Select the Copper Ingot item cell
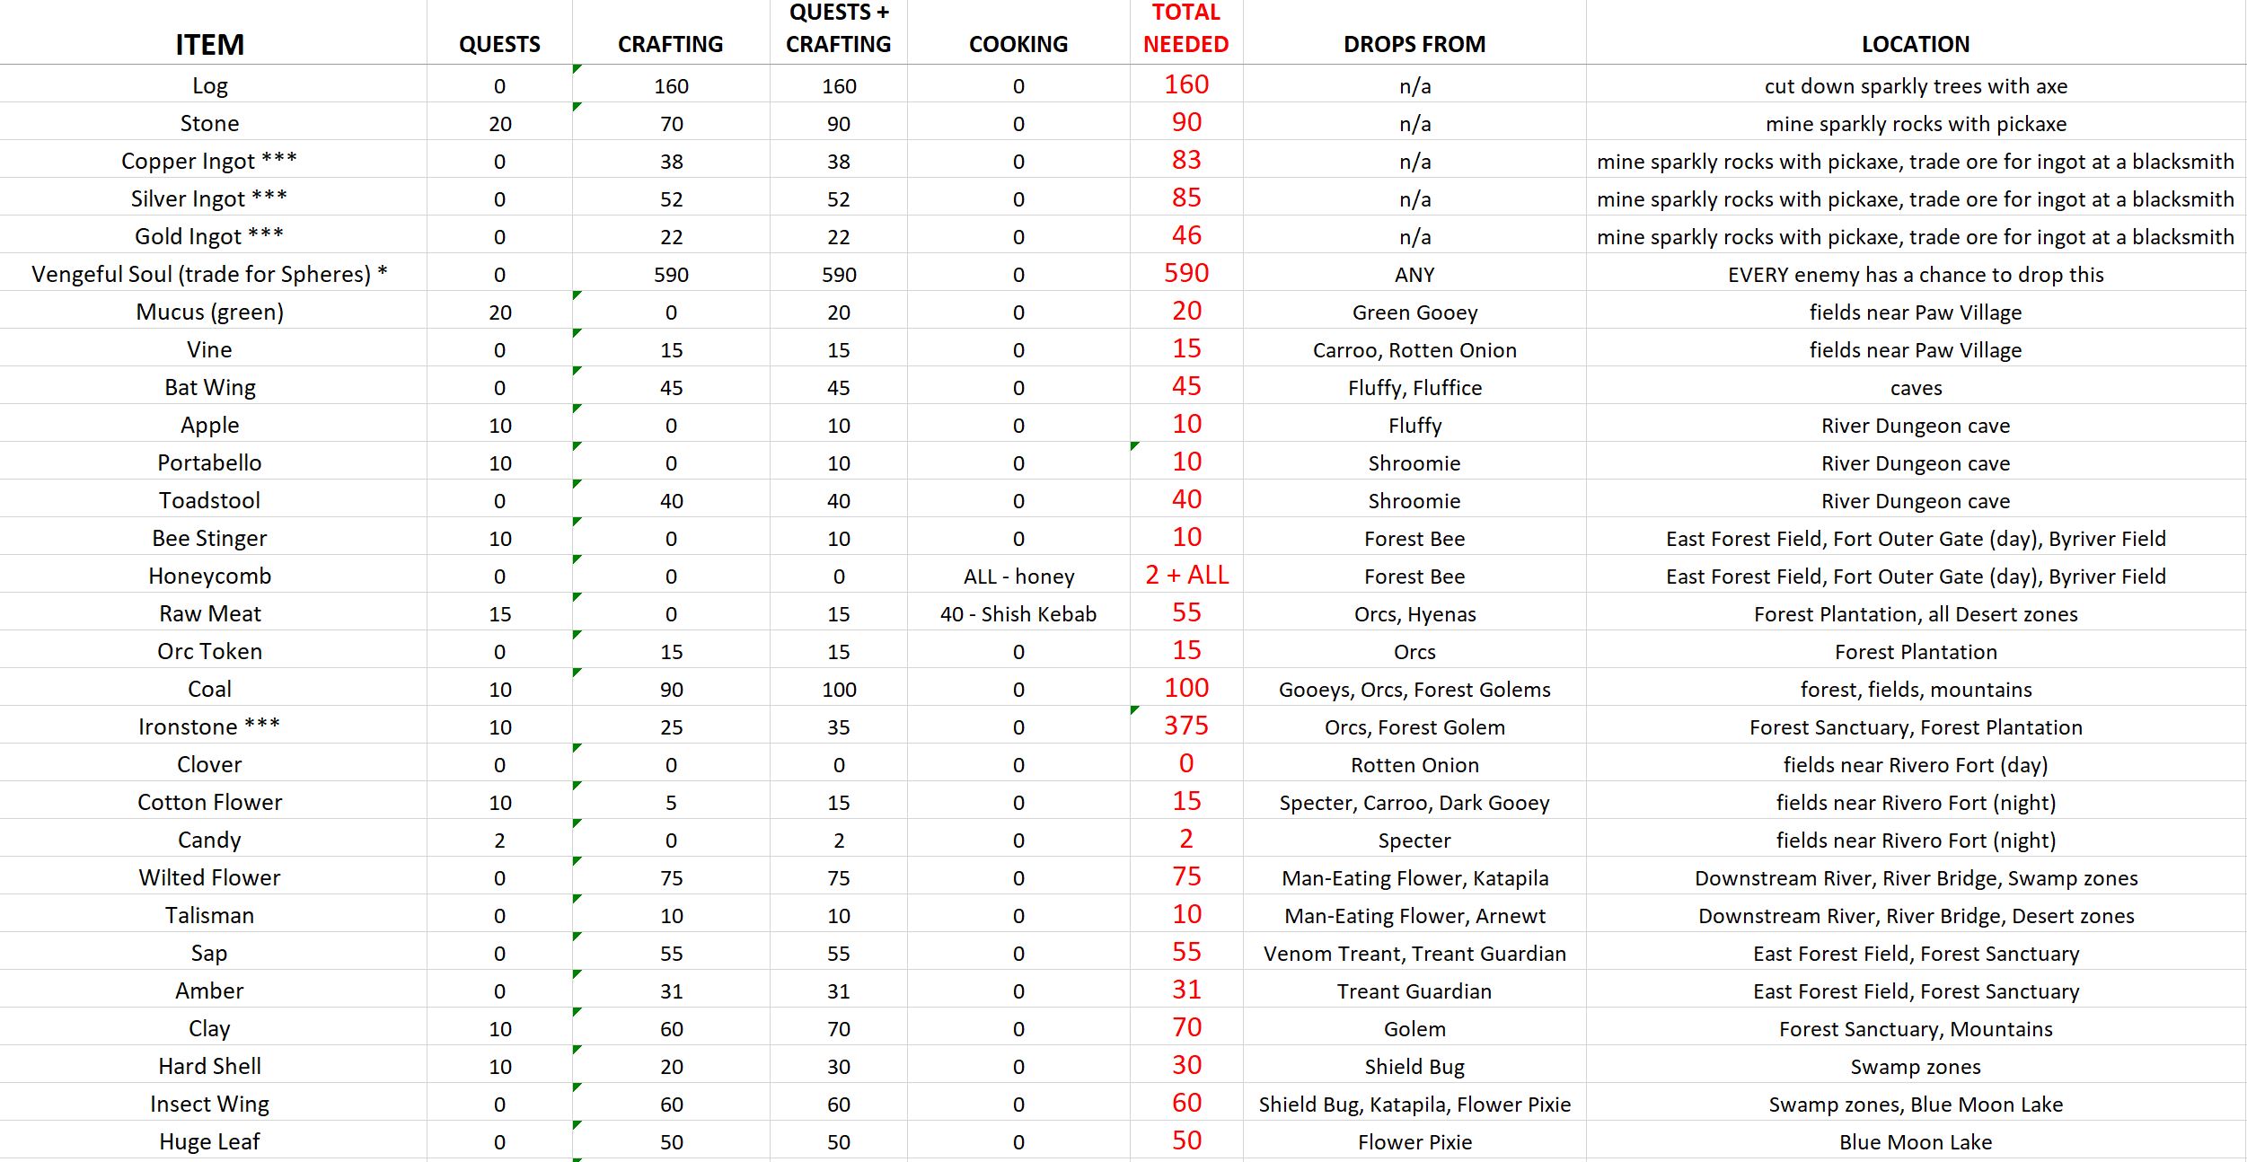 (x=209, y=161)
